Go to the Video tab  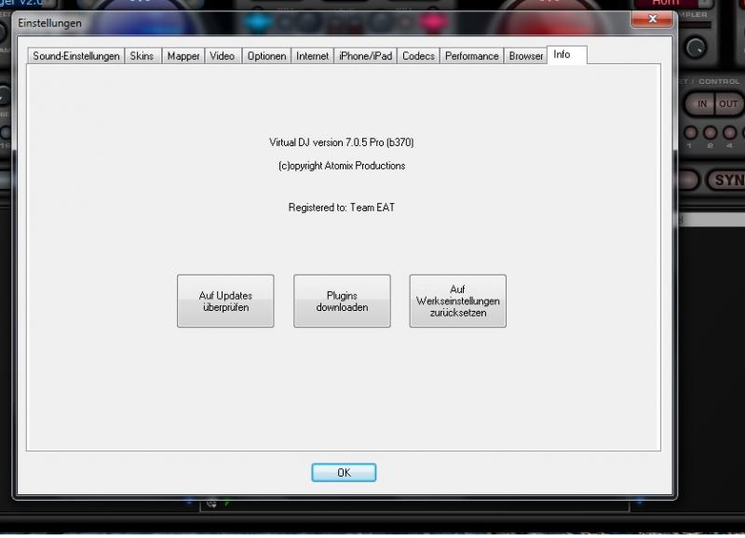pos(223,56)
